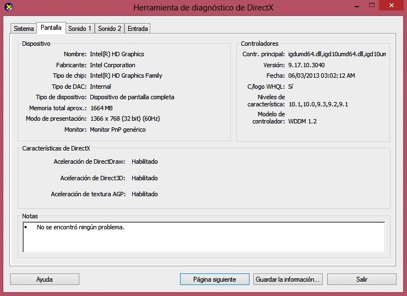Click the 'Tipo de chip:' label
Image resolution: width=407 pixels, height=296 pixels.
[69, 76]
